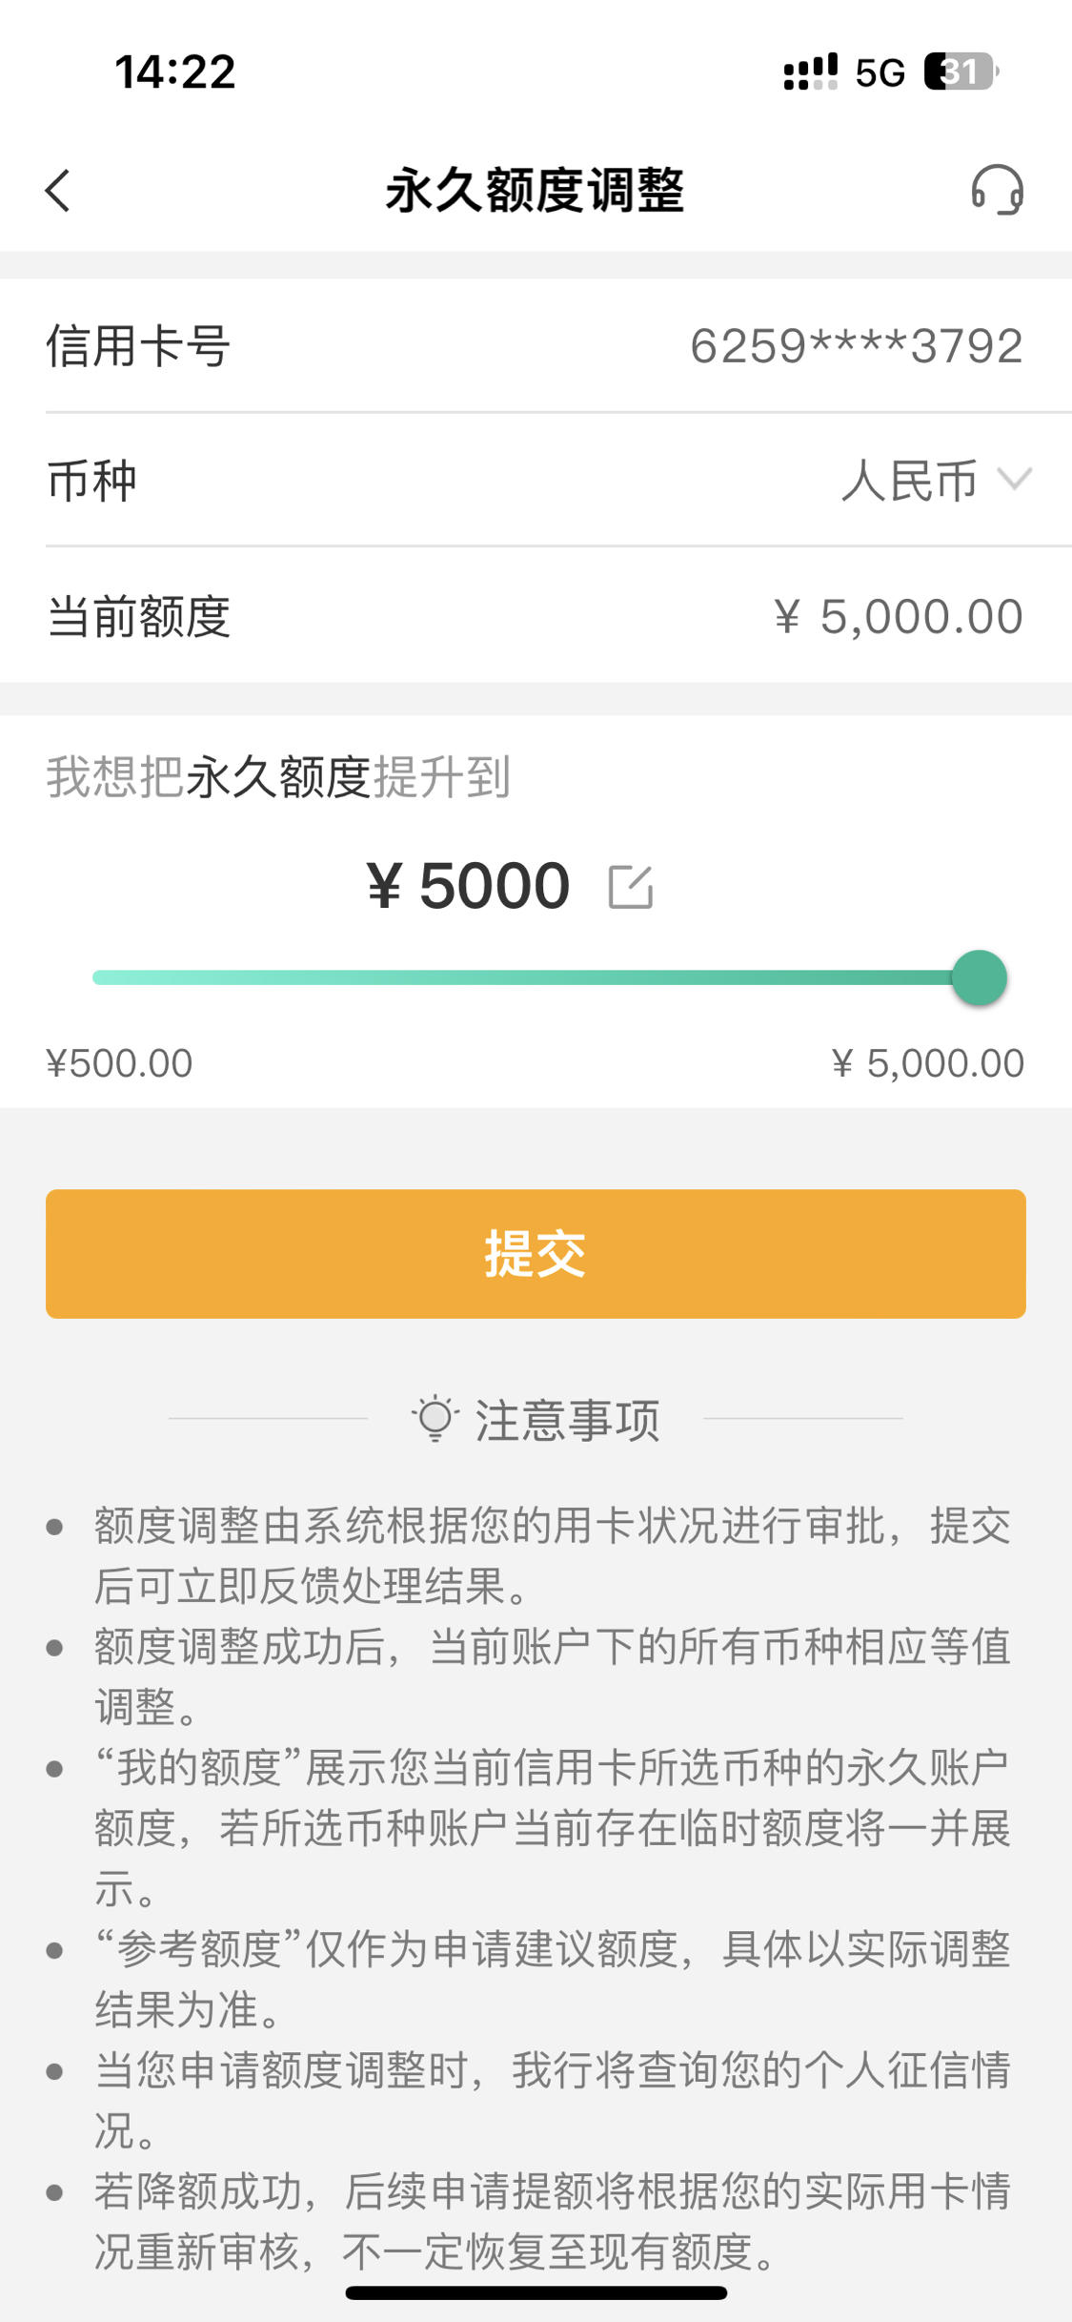
Task: Tap the 永久额度调整 page title
Action: (x=536, y=190)
